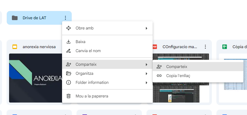Screen dimensions: 247x115
Task: Click the Slides icon beside anorexia nerviosa
Action: click(x=15, y=47)
